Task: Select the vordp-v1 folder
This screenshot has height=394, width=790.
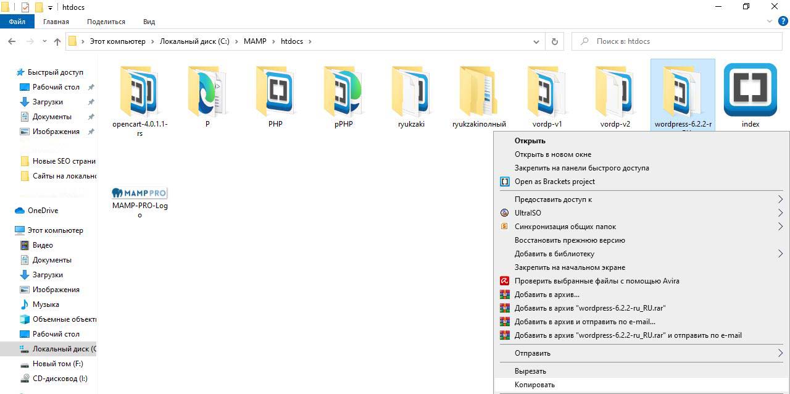Action: pos(547,93)
